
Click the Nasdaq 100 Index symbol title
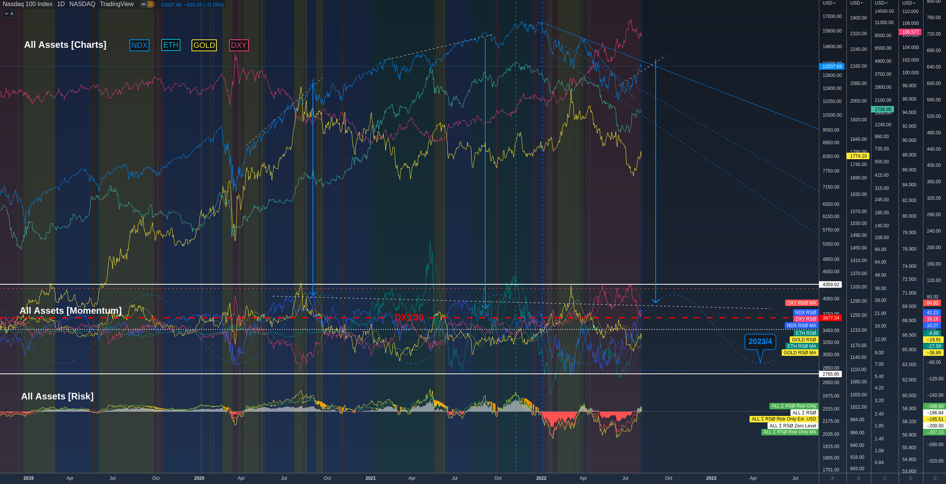tap(28, 4)
